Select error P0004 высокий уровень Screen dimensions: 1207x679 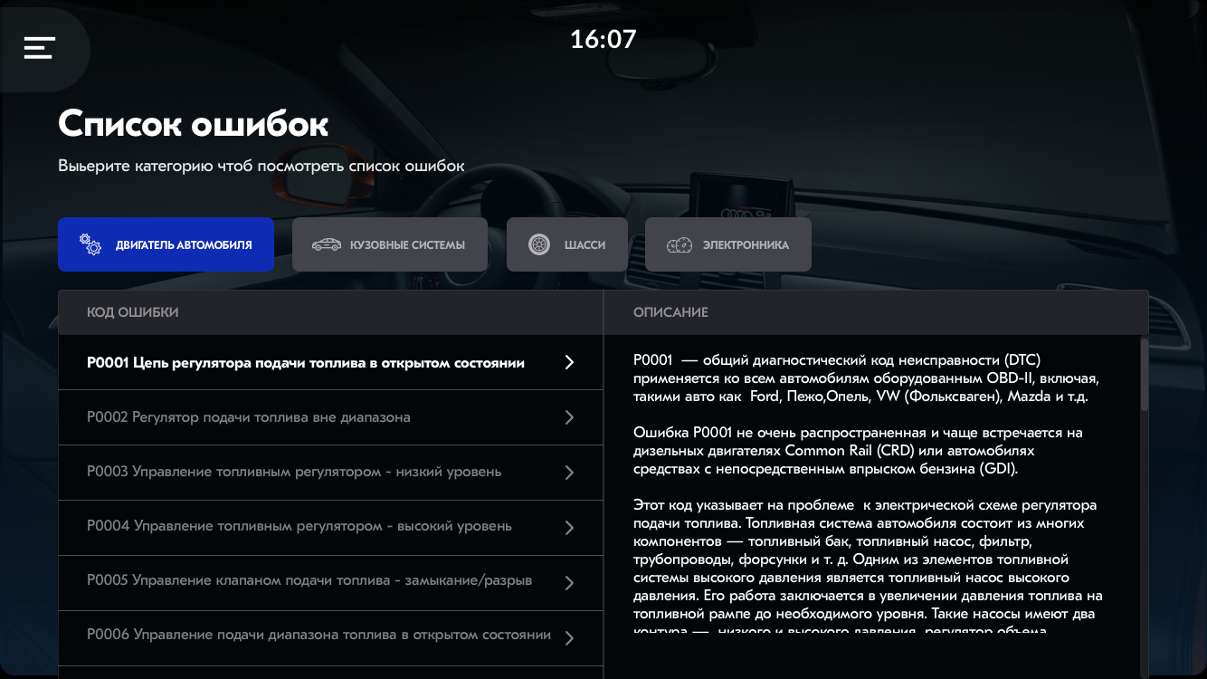pyautogui.click(x=299, y=526)
